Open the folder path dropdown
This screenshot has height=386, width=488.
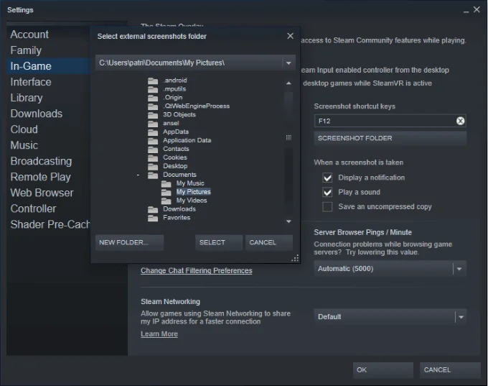[288, 63]
